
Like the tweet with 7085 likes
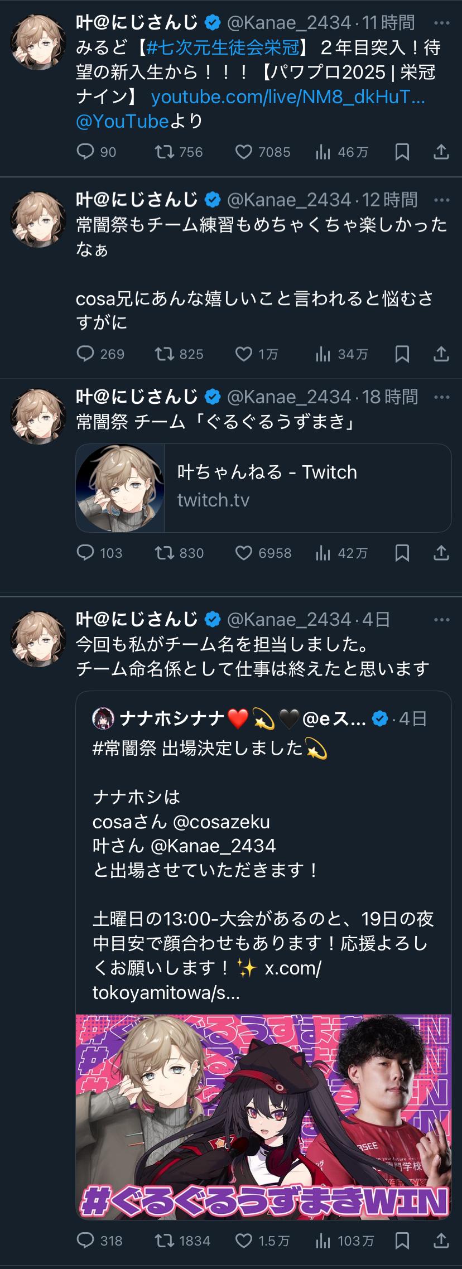(244, 152)
